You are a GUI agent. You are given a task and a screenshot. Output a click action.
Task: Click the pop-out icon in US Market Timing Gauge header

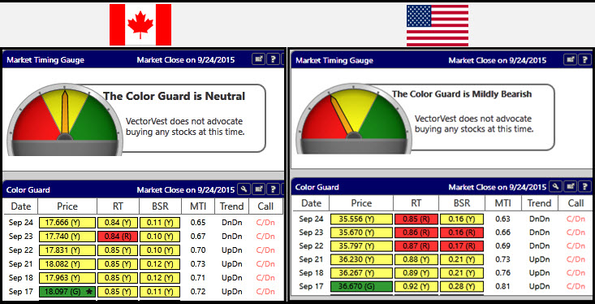571,59
